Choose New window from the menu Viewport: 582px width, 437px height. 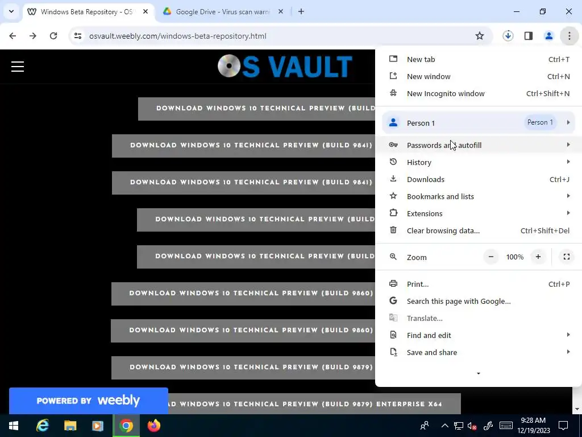tap(479, 77)
